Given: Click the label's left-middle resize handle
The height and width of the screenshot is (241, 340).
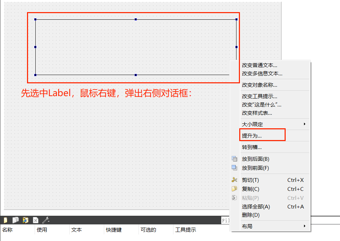Looking at the screenshot, I should [x=35, y=47].
